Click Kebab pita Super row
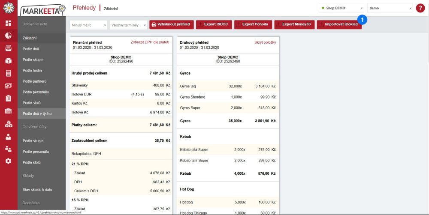The width and height of the screenshot is (429, 215). (228, 150)
